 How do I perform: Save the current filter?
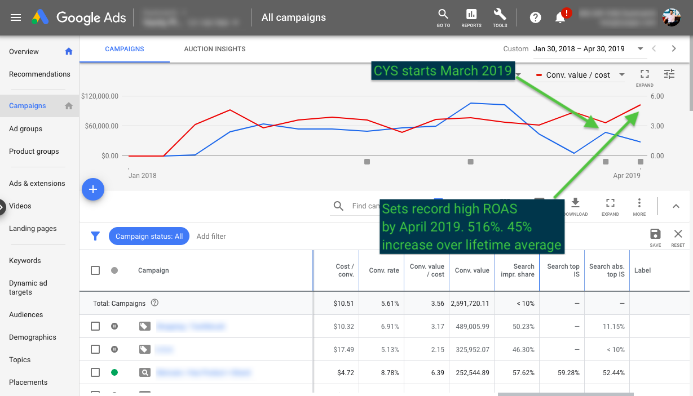tap(655, 237)
